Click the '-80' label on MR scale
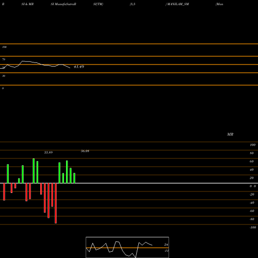 pos(252,219)
